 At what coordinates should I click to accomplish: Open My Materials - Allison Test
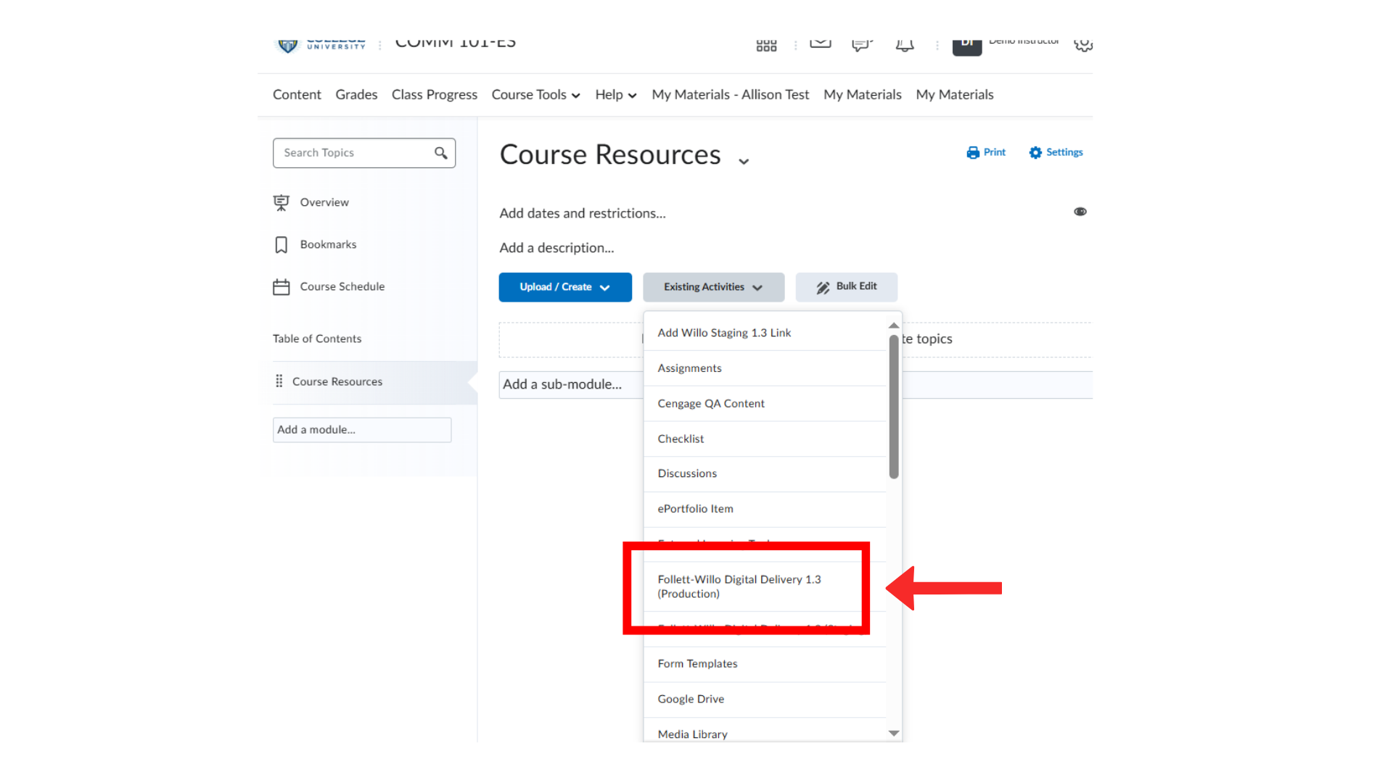pyautogui.click(x=730, y=95)
